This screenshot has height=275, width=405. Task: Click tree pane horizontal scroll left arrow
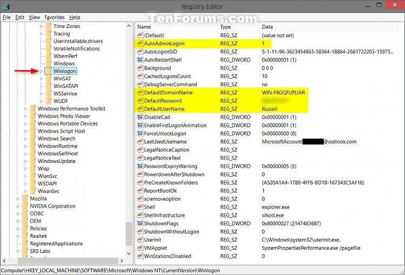coord(4,261)
